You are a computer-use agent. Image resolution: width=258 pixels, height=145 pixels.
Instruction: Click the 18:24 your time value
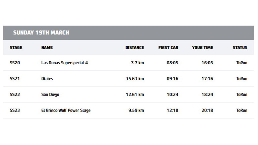(x=208, y=94)
